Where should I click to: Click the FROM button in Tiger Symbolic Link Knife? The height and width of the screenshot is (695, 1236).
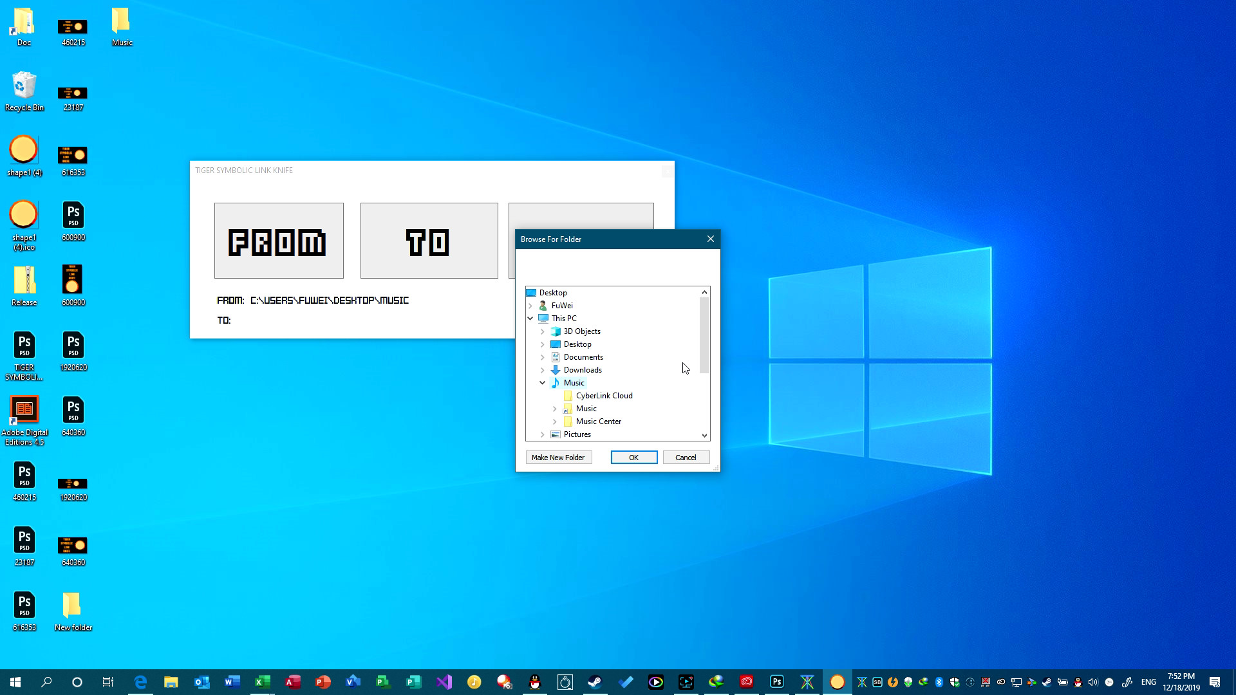pyautogui.click(x=278, y=240)
